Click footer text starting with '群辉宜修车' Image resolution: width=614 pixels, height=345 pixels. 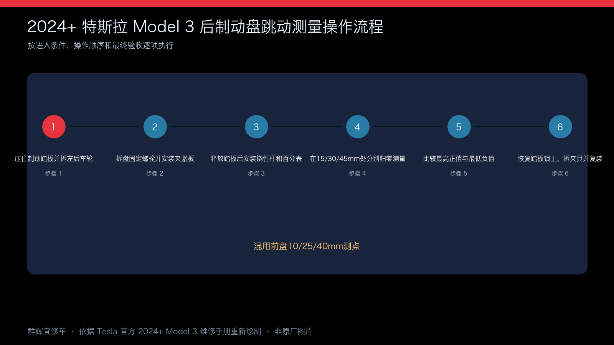pyautogui.click(x=170, y=331)
